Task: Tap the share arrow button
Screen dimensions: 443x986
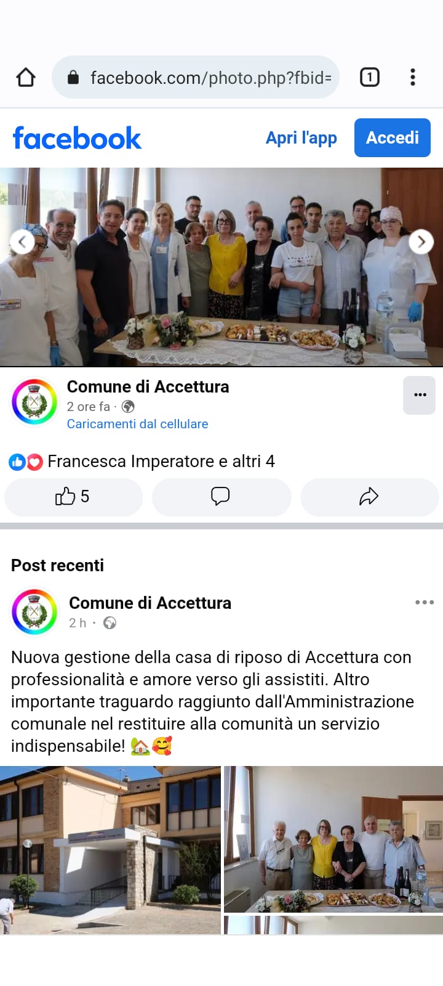Action: (x=369, y=497)
